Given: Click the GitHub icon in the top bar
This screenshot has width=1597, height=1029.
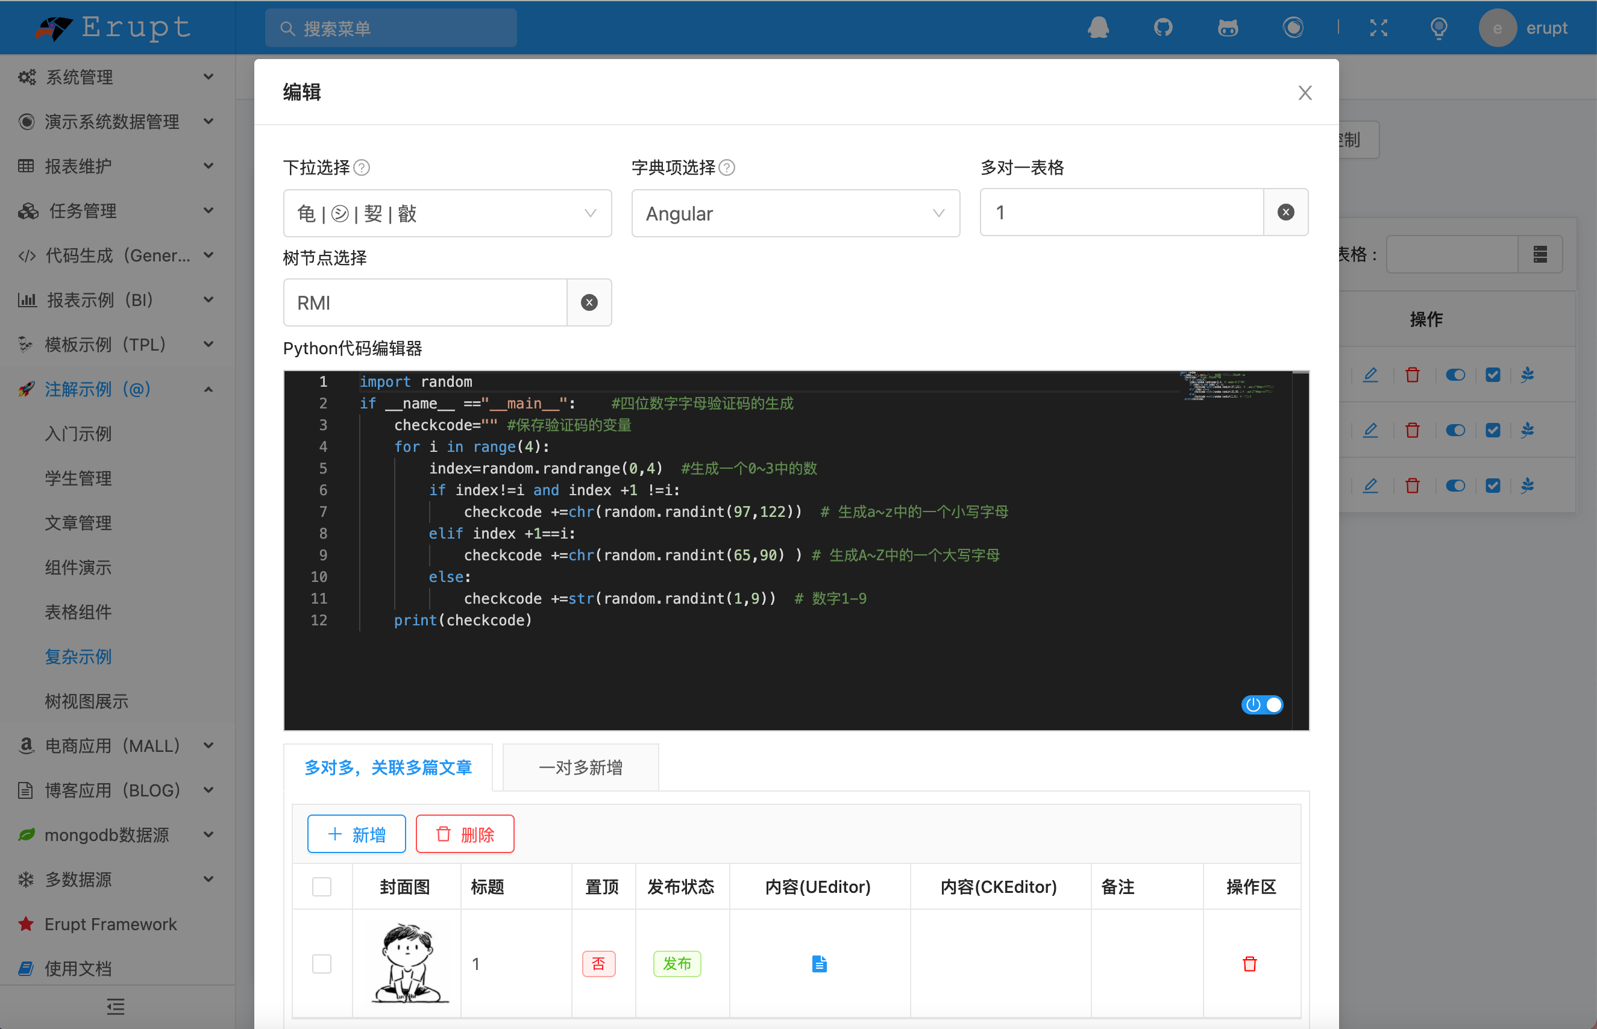Looking at the screenshot, I should 1162,27.
